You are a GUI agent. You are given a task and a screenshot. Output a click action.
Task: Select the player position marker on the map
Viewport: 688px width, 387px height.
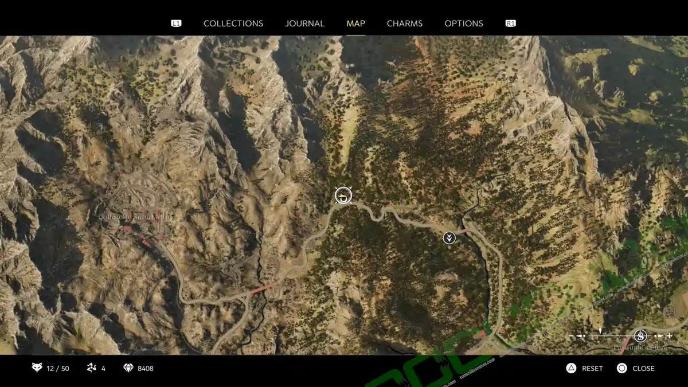(x=343, y=196)
